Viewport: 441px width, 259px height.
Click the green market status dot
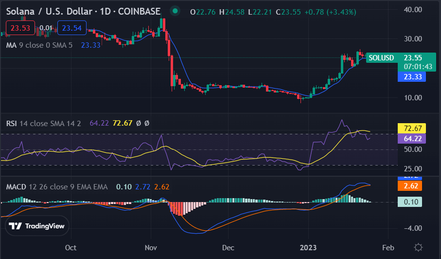[x=175, y=11]
